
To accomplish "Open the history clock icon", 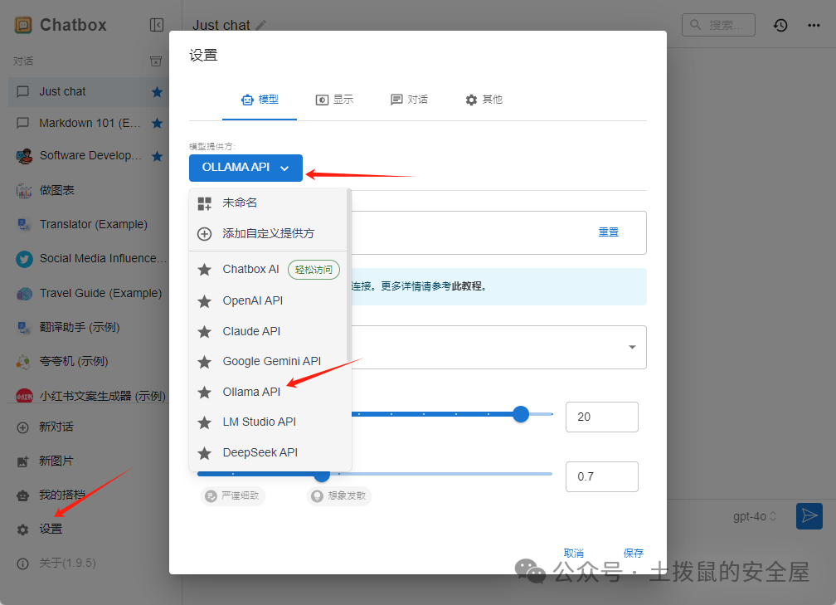I will pyautogui.click(x=780, y=25).
